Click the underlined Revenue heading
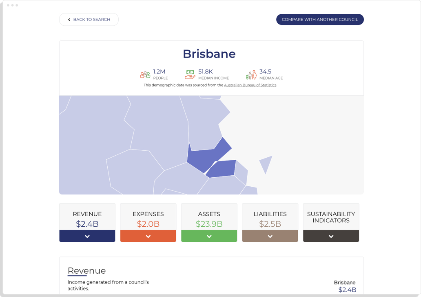The width and height of the screenshot is (421, 297). (x=86, y=271)
